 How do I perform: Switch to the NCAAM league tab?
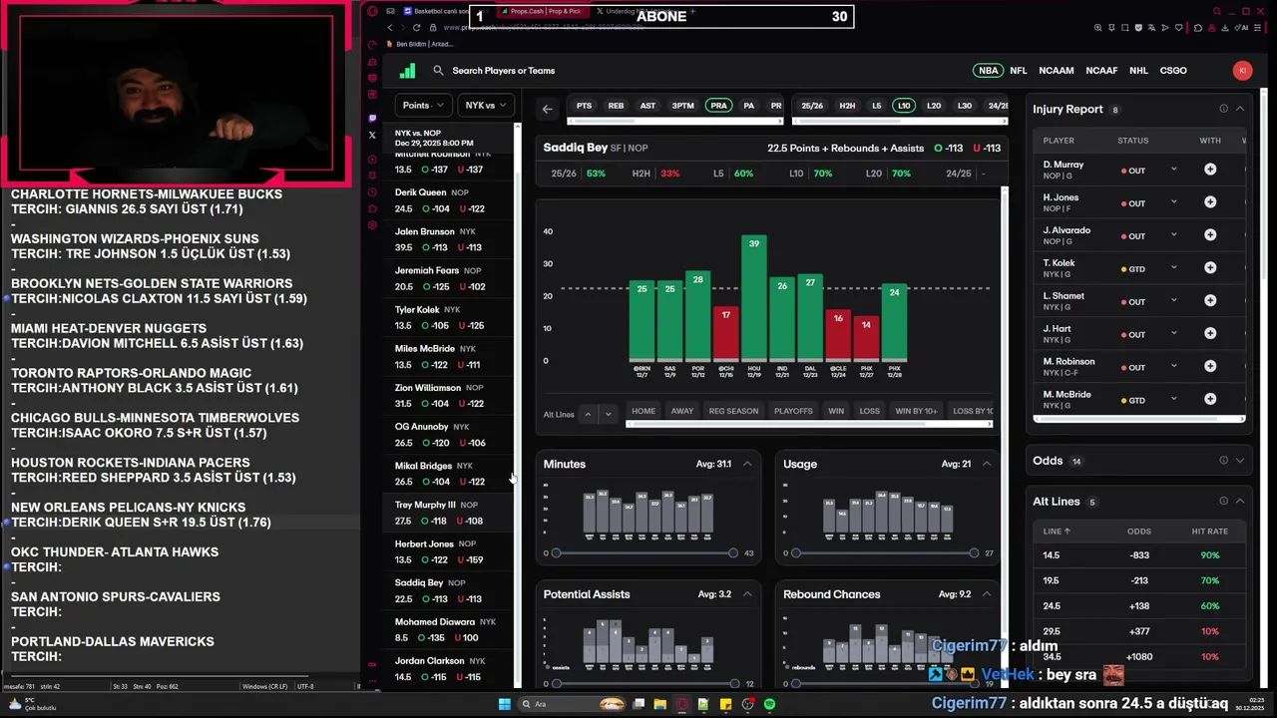point(1056,71)
